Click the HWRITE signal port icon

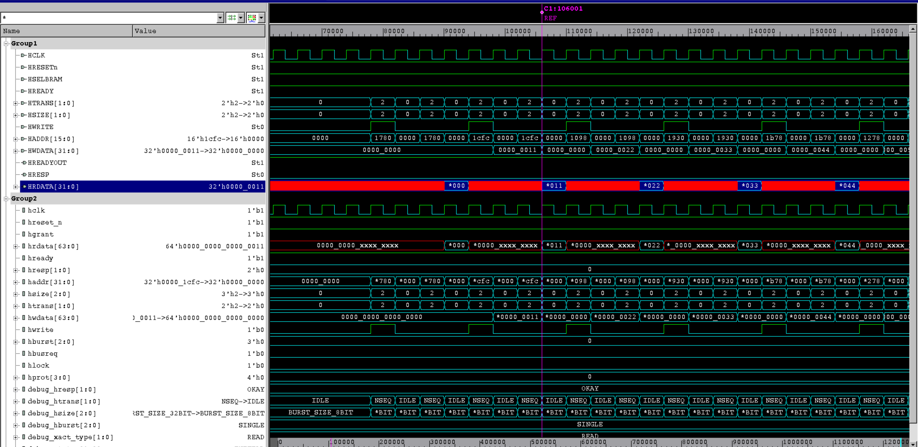23,127
